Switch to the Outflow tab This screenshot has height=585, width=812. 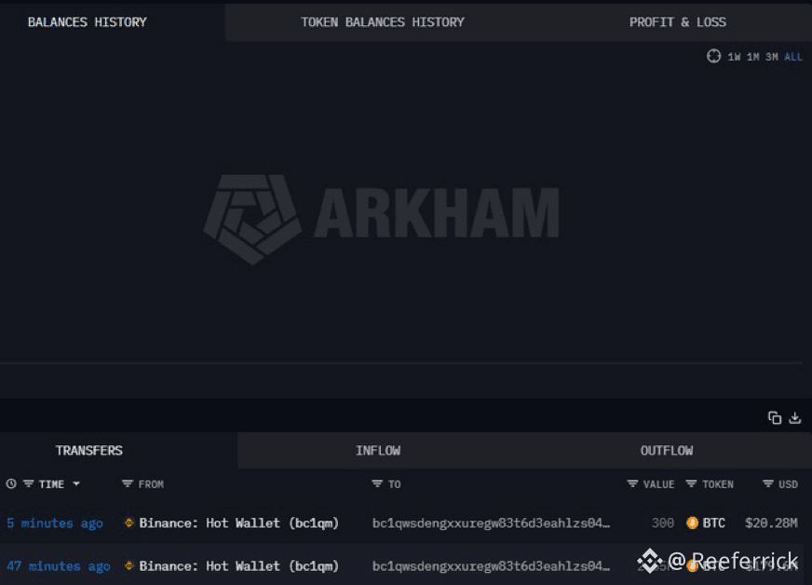[x=667, y=450]
